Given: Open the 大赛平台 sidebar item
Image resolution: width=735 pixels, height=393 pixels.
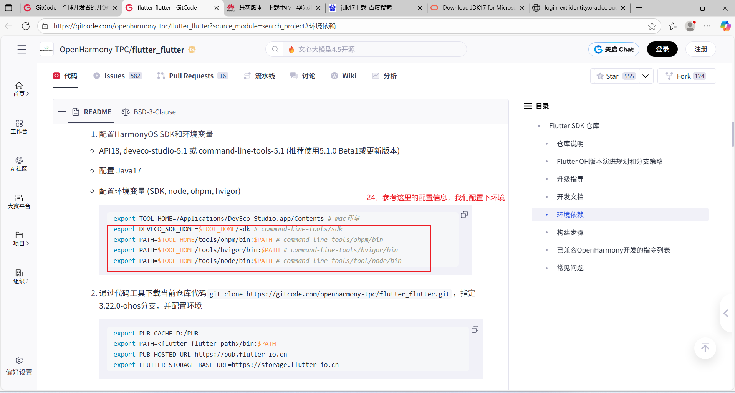Looking at the screenshot, I should (19, 201).
